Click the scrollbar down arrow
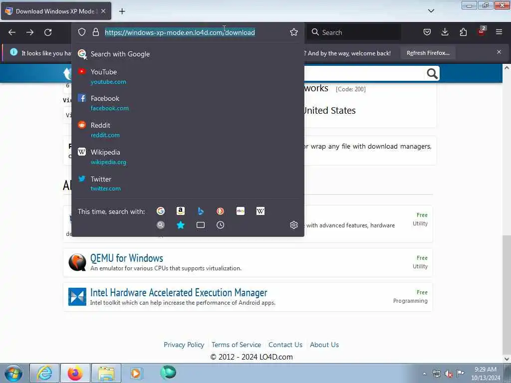The height and width of the screenshot is (383, 511). (x=507, y=359)
